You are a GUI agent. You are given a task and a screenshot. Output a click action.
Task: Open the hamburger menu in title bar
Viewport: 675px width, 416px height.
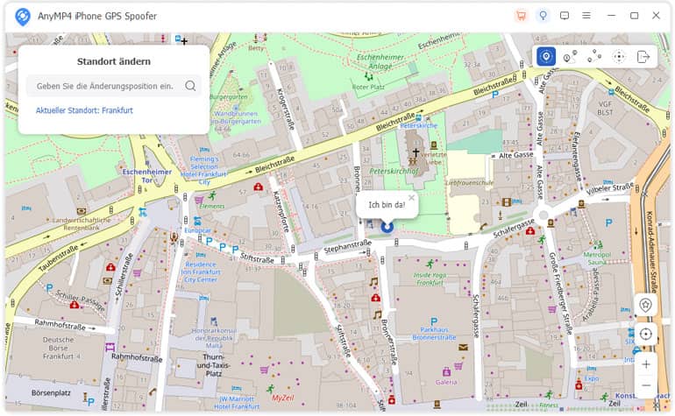coord(586,16)
